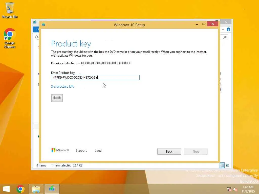Click the Windows 10 Setup title icon
Image resolution: width=259 pixels, height=194 pixels.
click(x=44, y=25)
